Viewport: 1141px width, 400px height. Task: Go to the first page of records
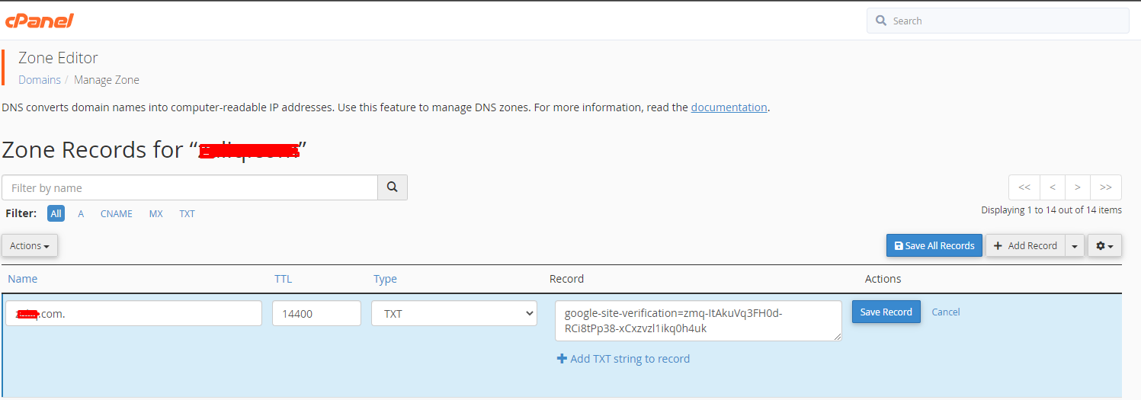coord(1024,187)
